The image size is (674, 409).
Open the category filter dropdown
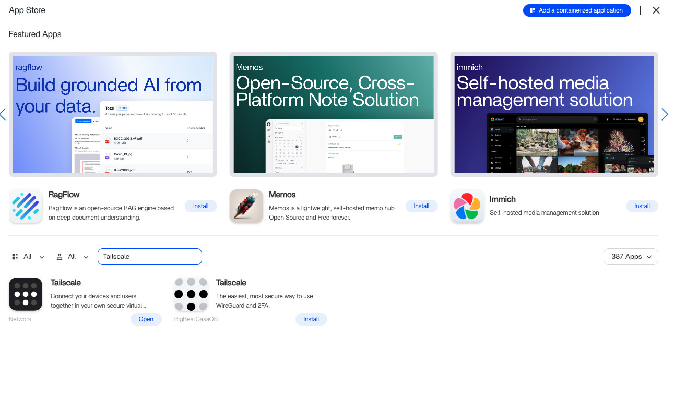tap(28, 257)
